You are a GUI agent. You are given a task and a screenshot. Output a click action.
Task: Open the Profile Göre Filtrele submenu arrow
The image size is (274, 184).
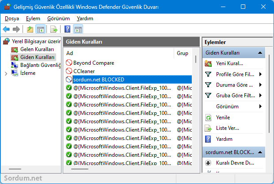pos(260,74)
